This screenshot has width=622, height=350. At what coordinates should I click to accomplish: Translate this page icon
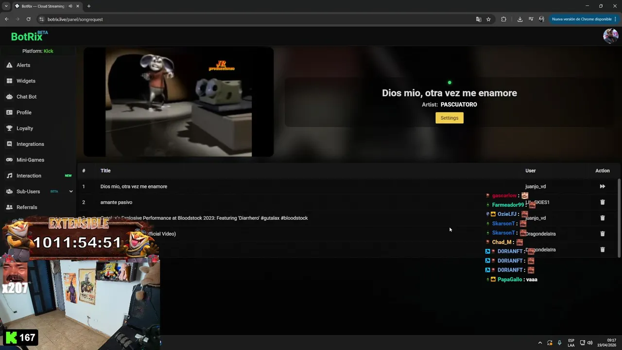[x=479, y=19]
